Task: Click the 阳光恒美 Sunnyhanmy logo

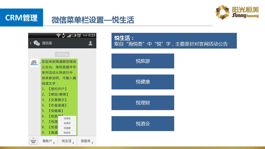Action: (x=237, y=12)
